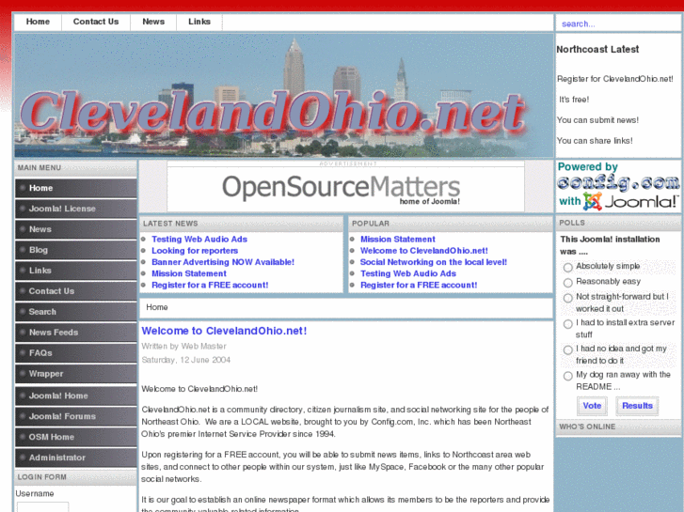Open Welcome to ClevelandOhio.net! in Popular list
The image size is (684, 512).
(x=424, y=251)
